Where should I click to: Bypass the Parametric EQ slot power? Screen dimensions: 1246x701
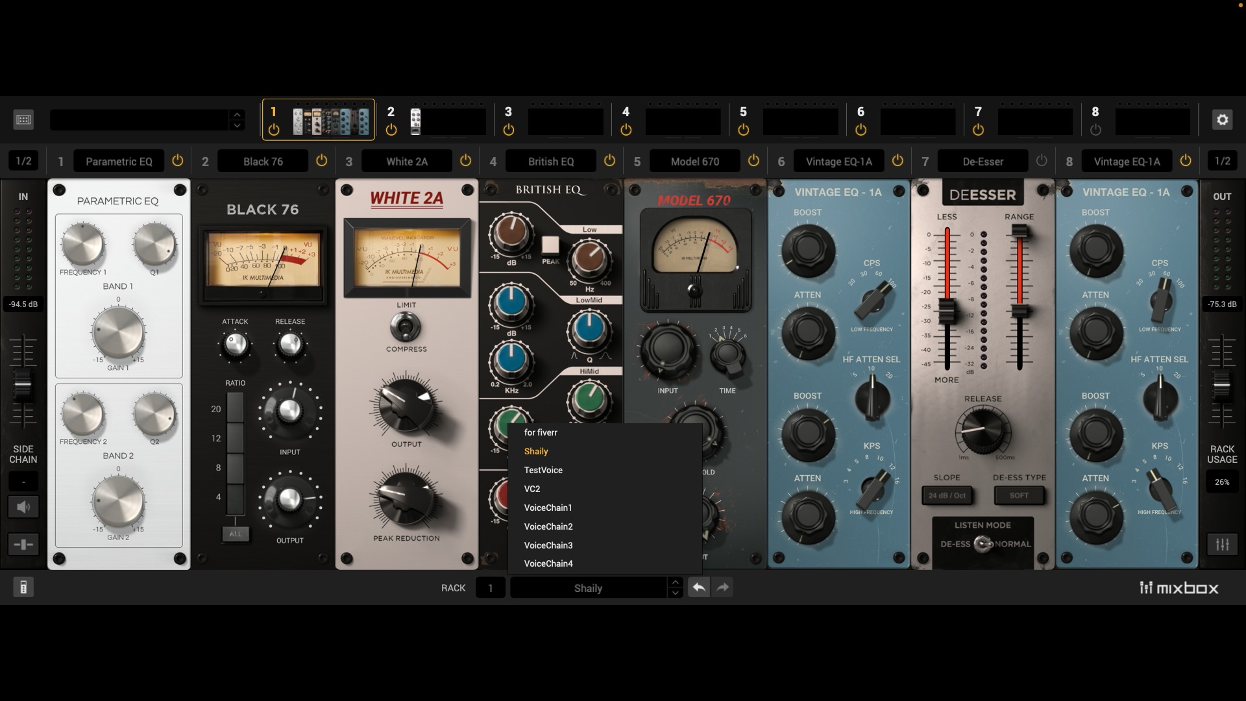pos(177,160)
